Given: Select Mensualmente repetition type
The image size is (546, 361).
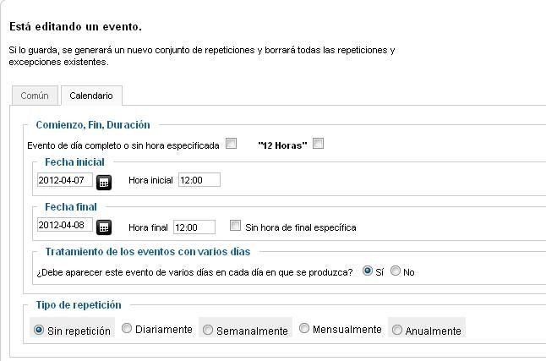Looking at the screenshot, I should pos(304,328).
